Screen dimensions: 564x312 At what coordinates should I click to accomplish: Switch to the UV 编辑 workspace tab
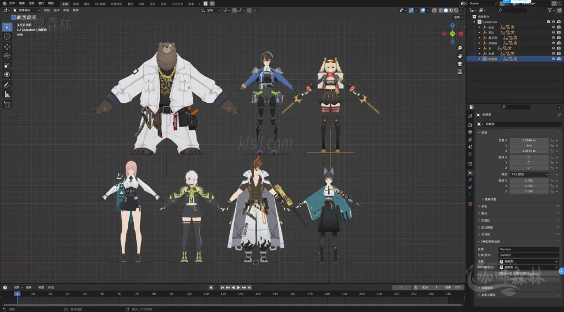[100, 4]
